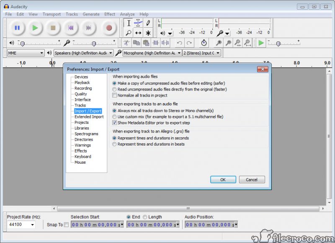Select the Envelope tool
335x243 pixels.
pos(138,23)
